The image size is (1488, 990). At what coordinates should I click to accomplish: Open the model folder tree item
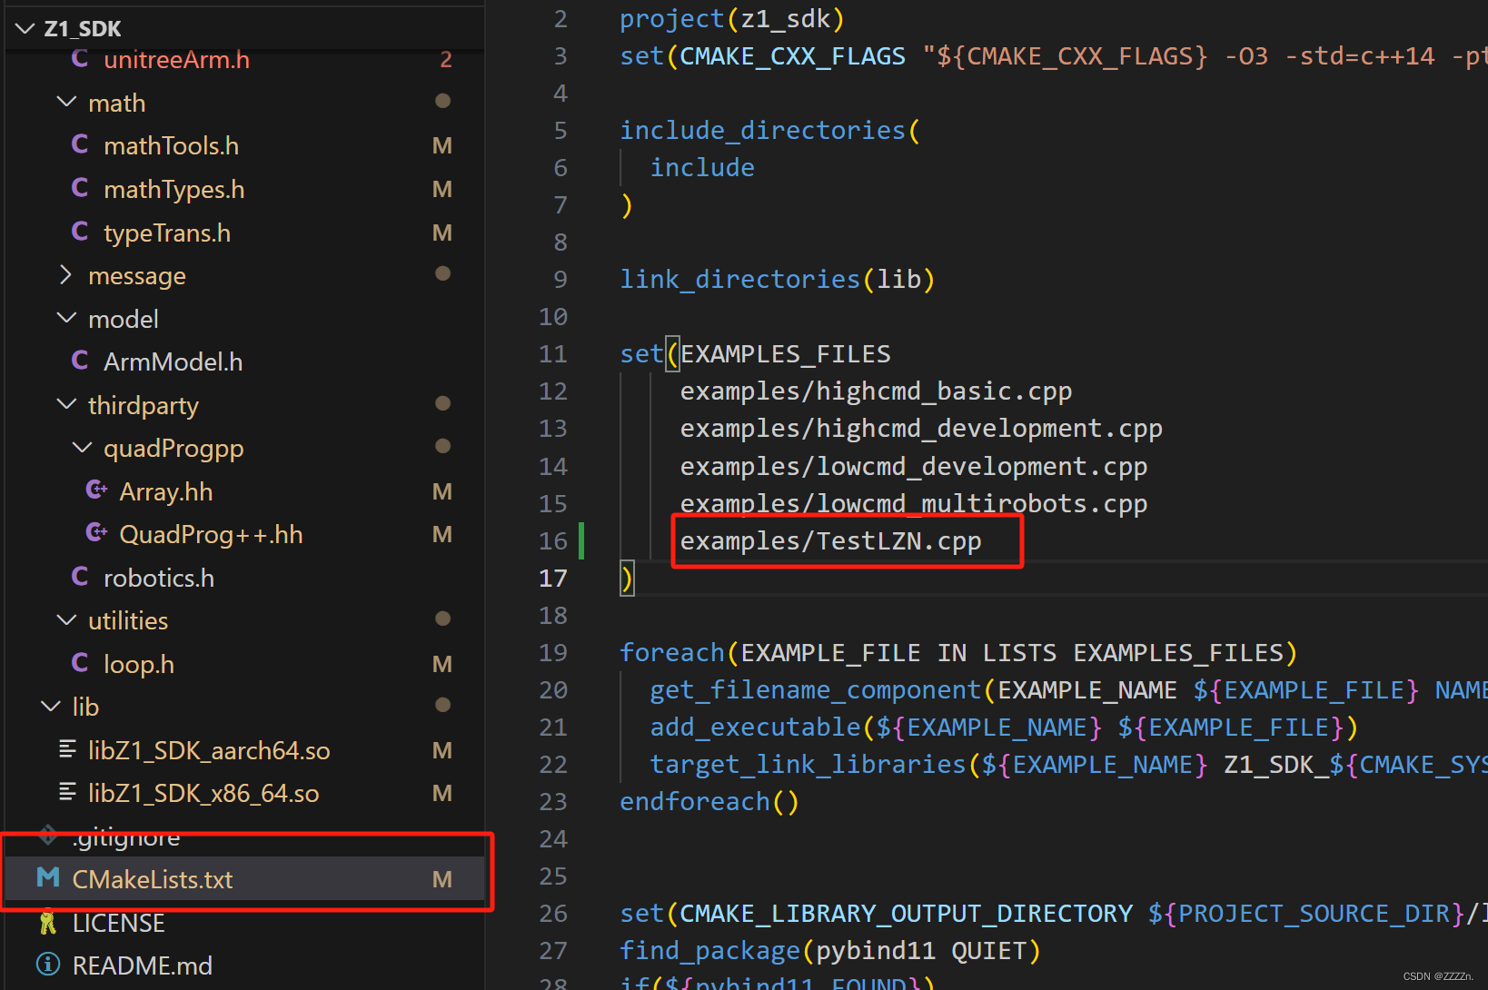click(124, 318)
